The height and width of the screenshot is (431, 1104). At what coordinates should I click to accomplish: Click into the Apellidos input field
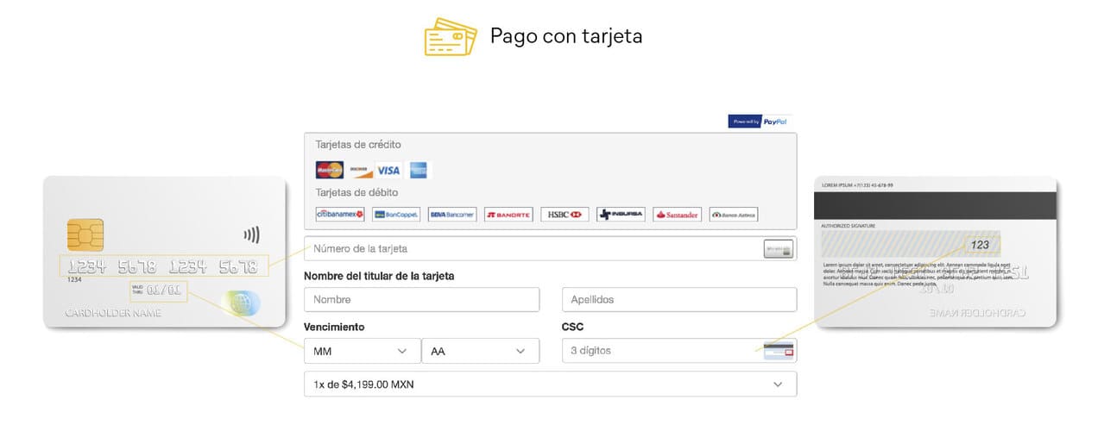click(x=678, y=299)
